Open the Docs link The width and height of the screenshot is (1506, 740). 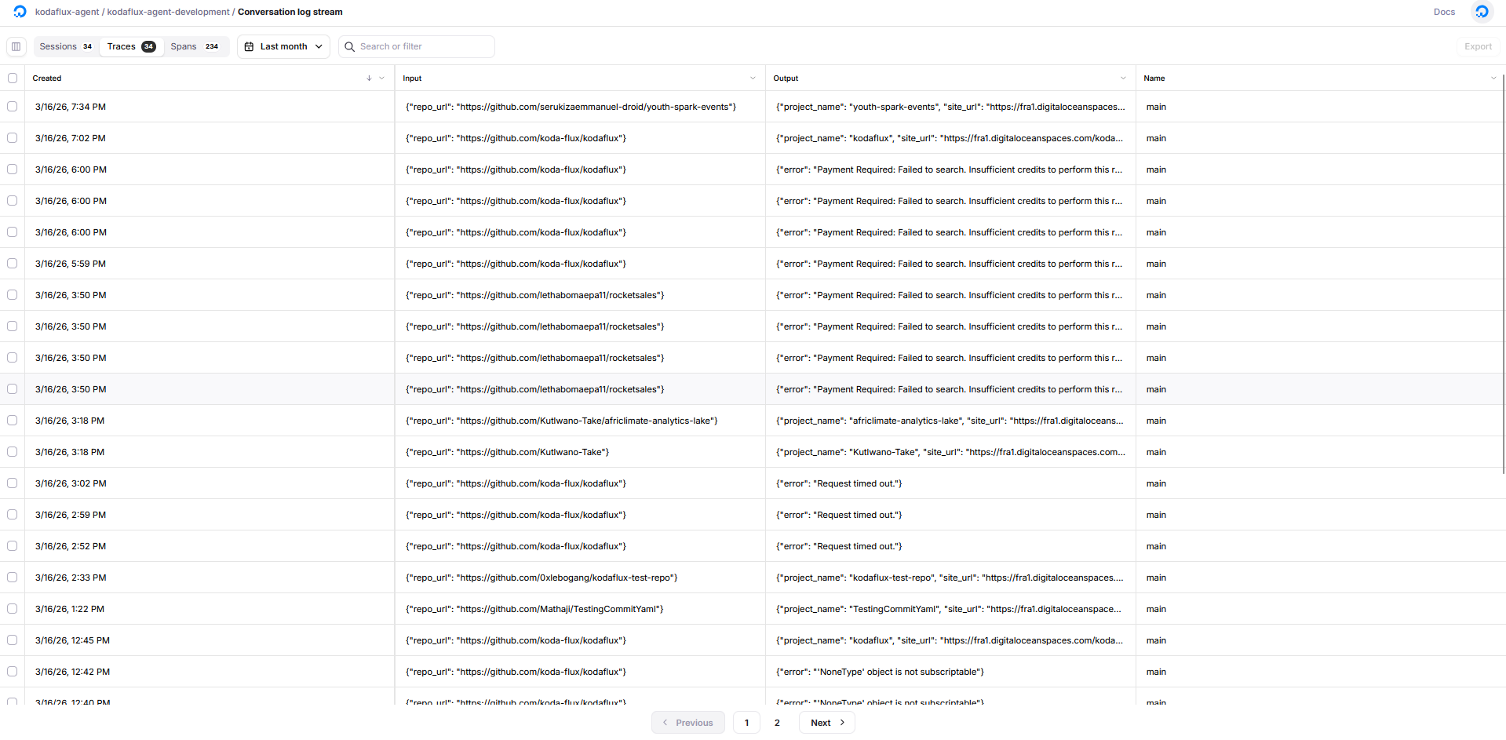(1444, 12)
